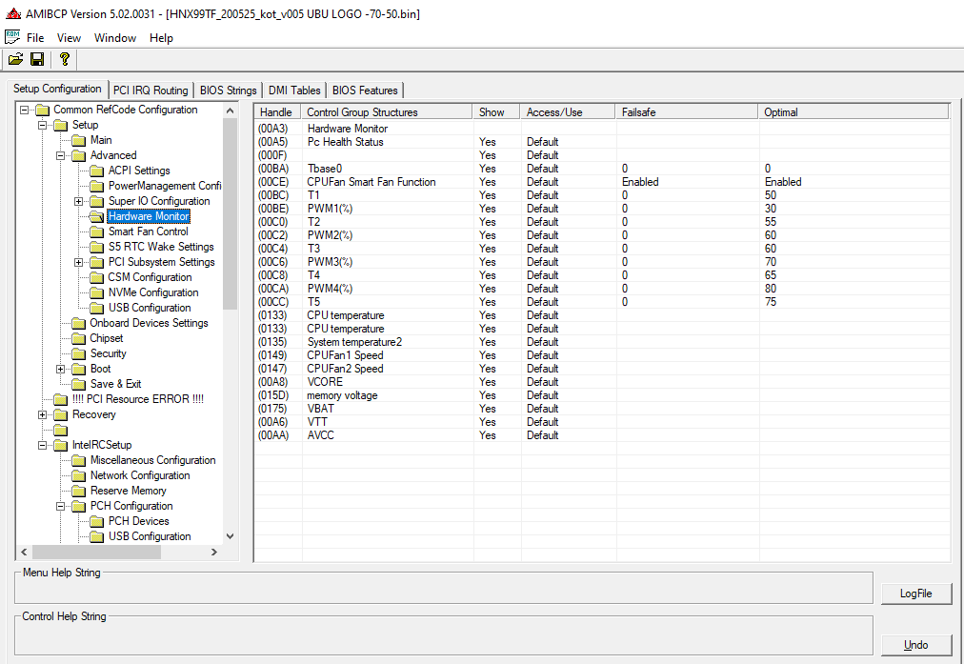Collapse the IntelRCSetup tree node

pos(43,445)
